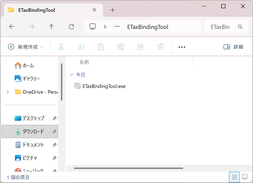Switch to large thumbnails view layout
The width and height of the screenshot is (253, 183).
pos(245,177)
